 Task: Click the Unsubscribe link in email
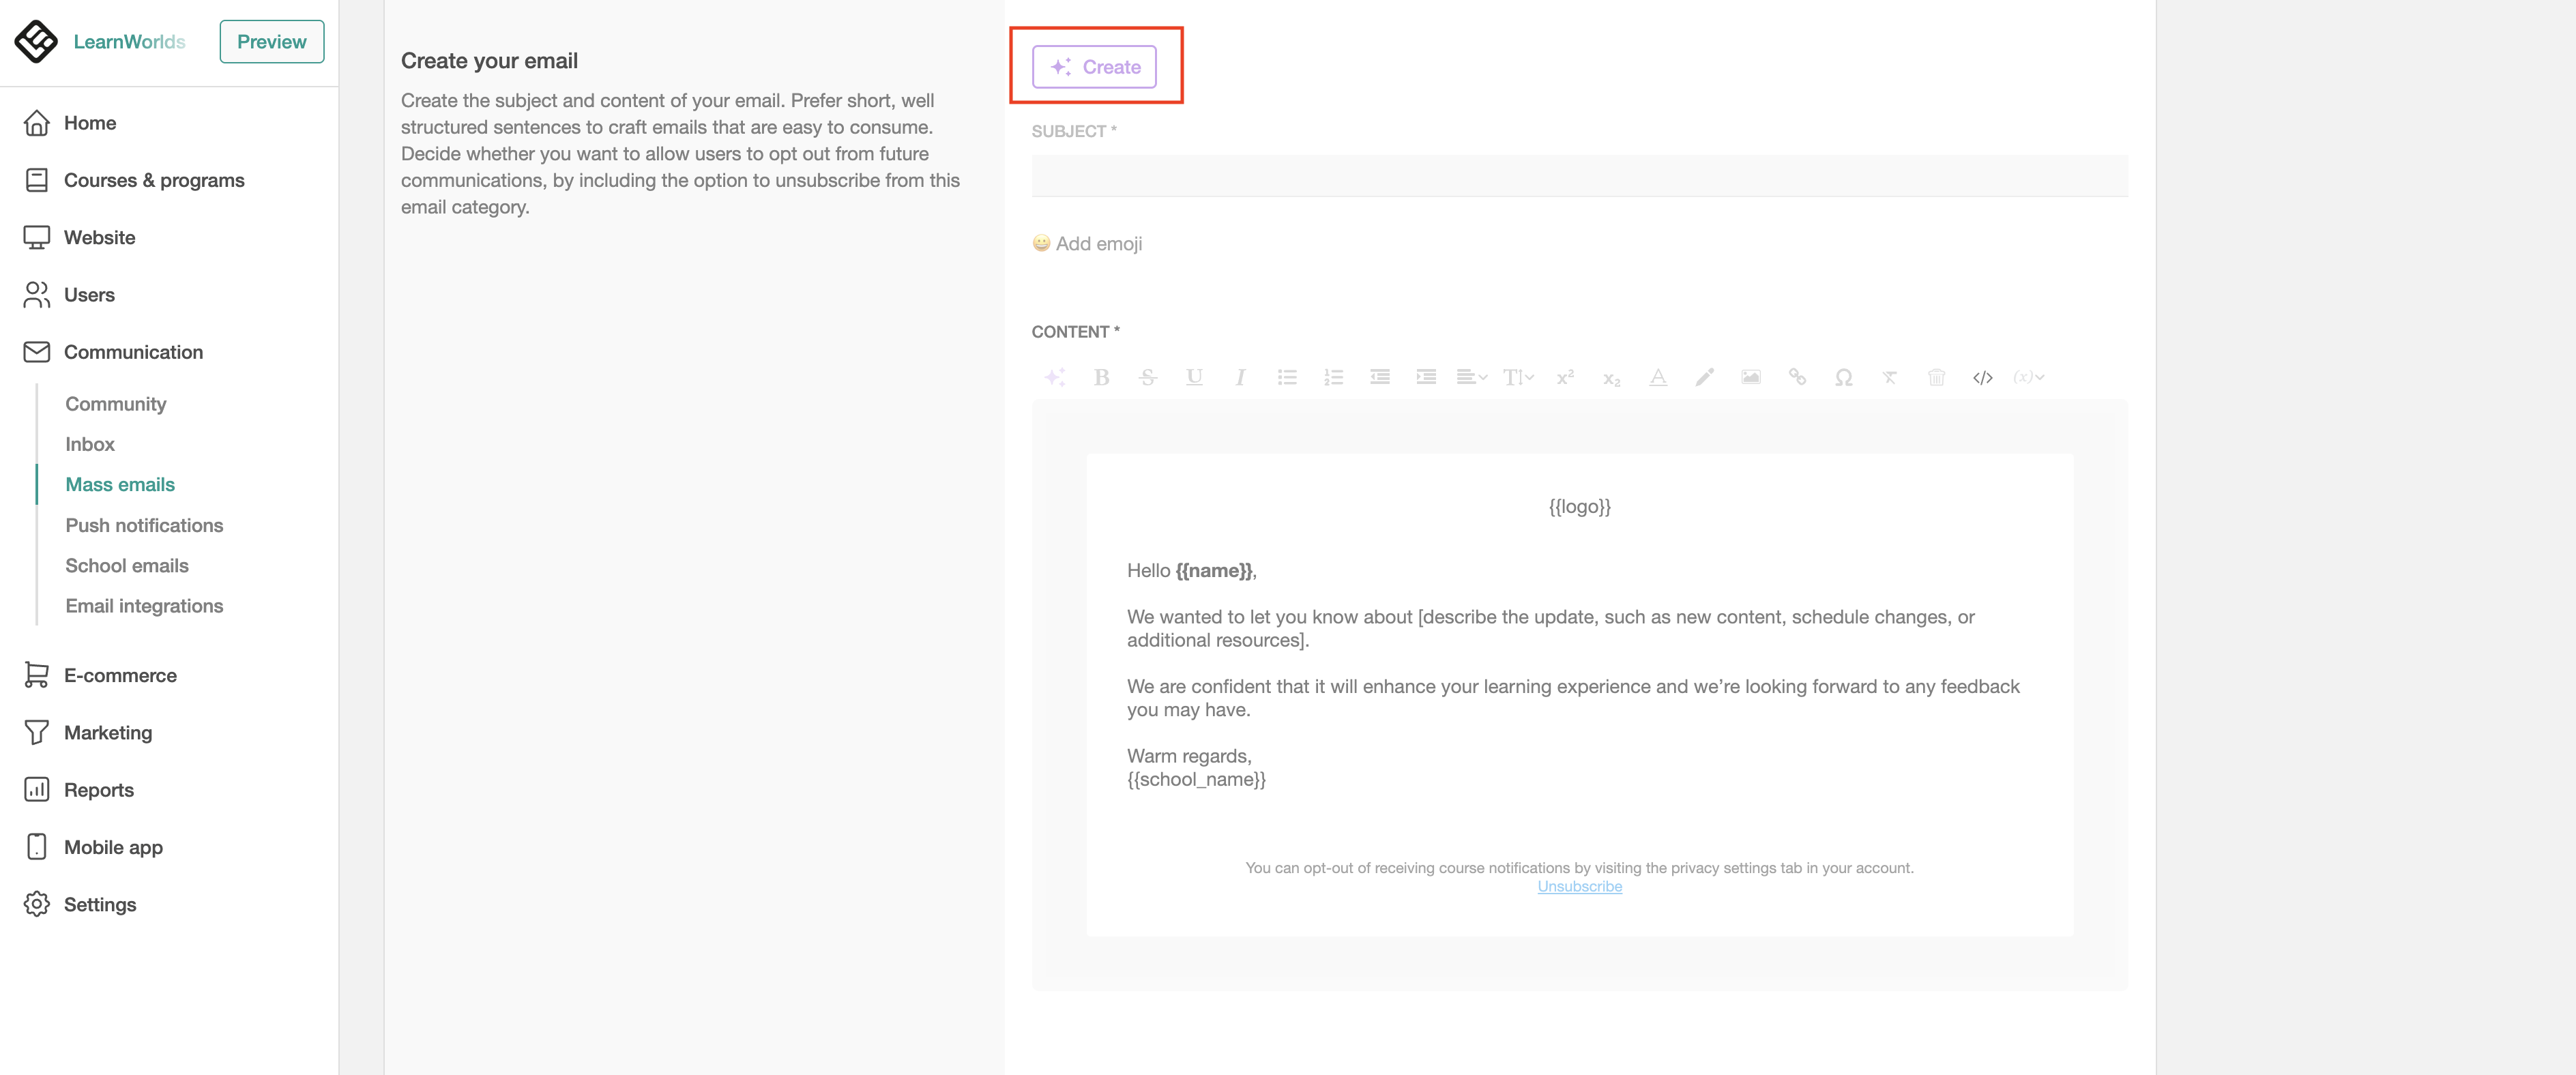[1579, 886]
